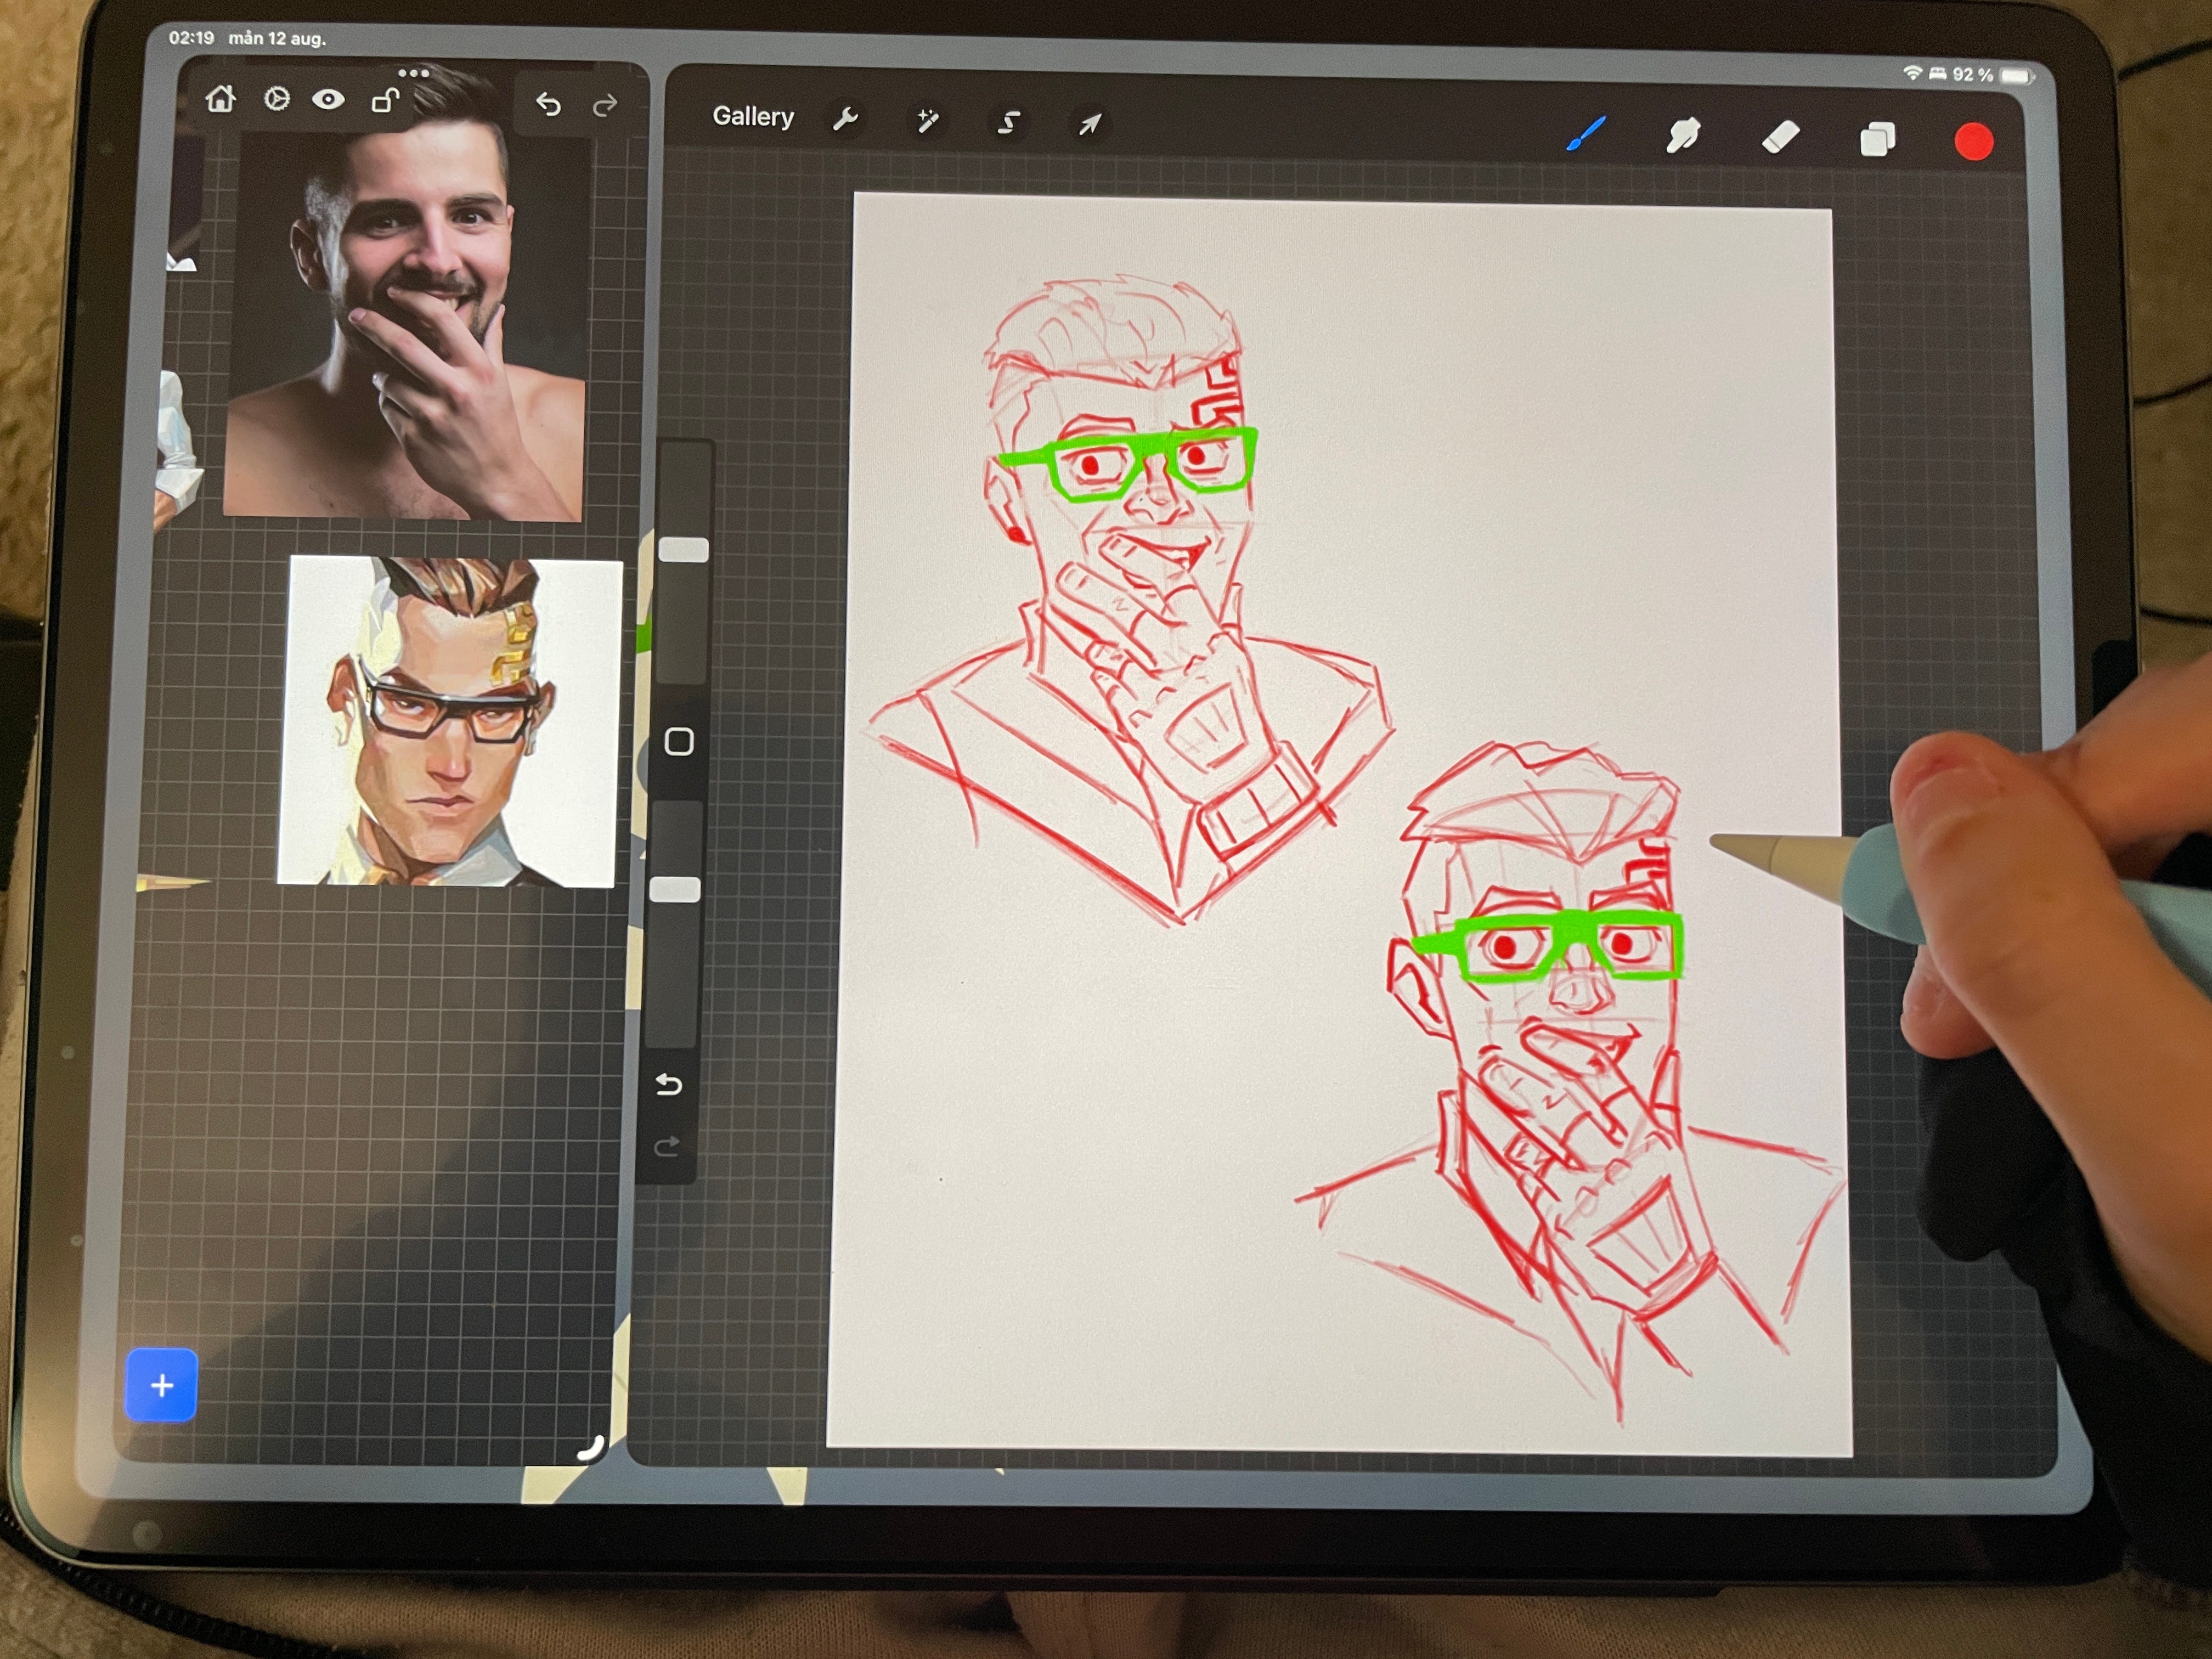Go to home in reference app
The image size is (2212, 1659).
pyautogui.click(x=220, y=99)
